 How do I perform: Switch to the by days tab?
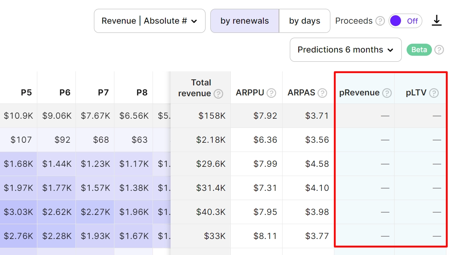(305, 21)
